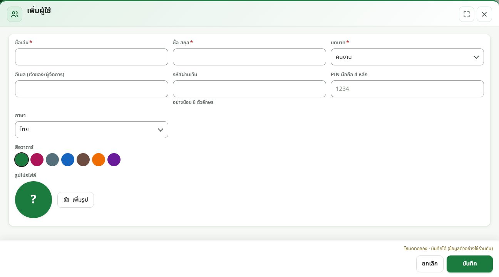Click the green profile picture placeholder
This screenshot has height=277, width=499.
click(x=33, y=200)
